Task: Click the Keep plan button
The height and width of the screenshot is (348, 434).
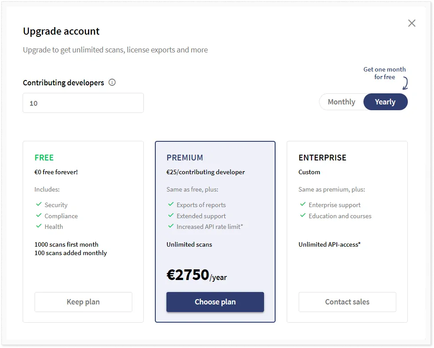Action: [83, 302]
